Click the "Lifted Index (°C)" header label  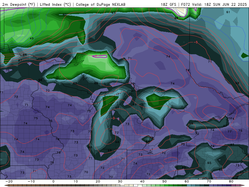point(55,4)
